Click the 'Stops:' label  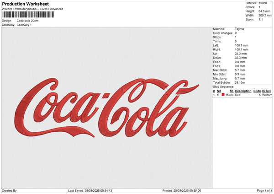point(217,37)
